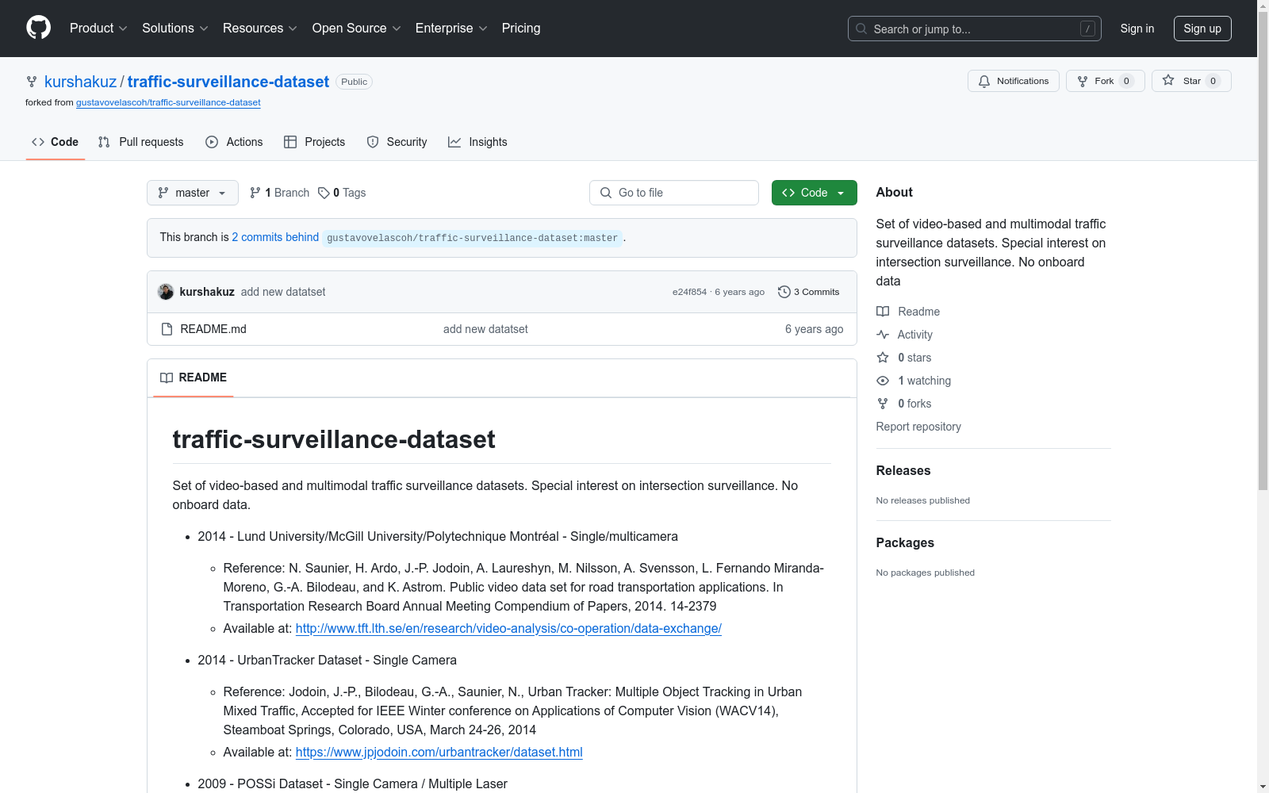Image resolution: width=1269 pixels, height=793 pixels.
Task: Click the Go to file input field
Action: pos(674,193)
